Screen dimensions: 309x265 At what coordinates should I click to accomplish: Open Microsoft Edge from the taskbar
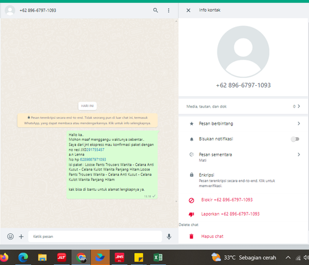click(23, 258)
